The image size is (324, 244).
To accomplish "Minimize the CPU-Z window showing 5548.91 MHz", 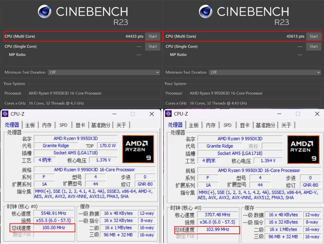I will click(114, 114).
